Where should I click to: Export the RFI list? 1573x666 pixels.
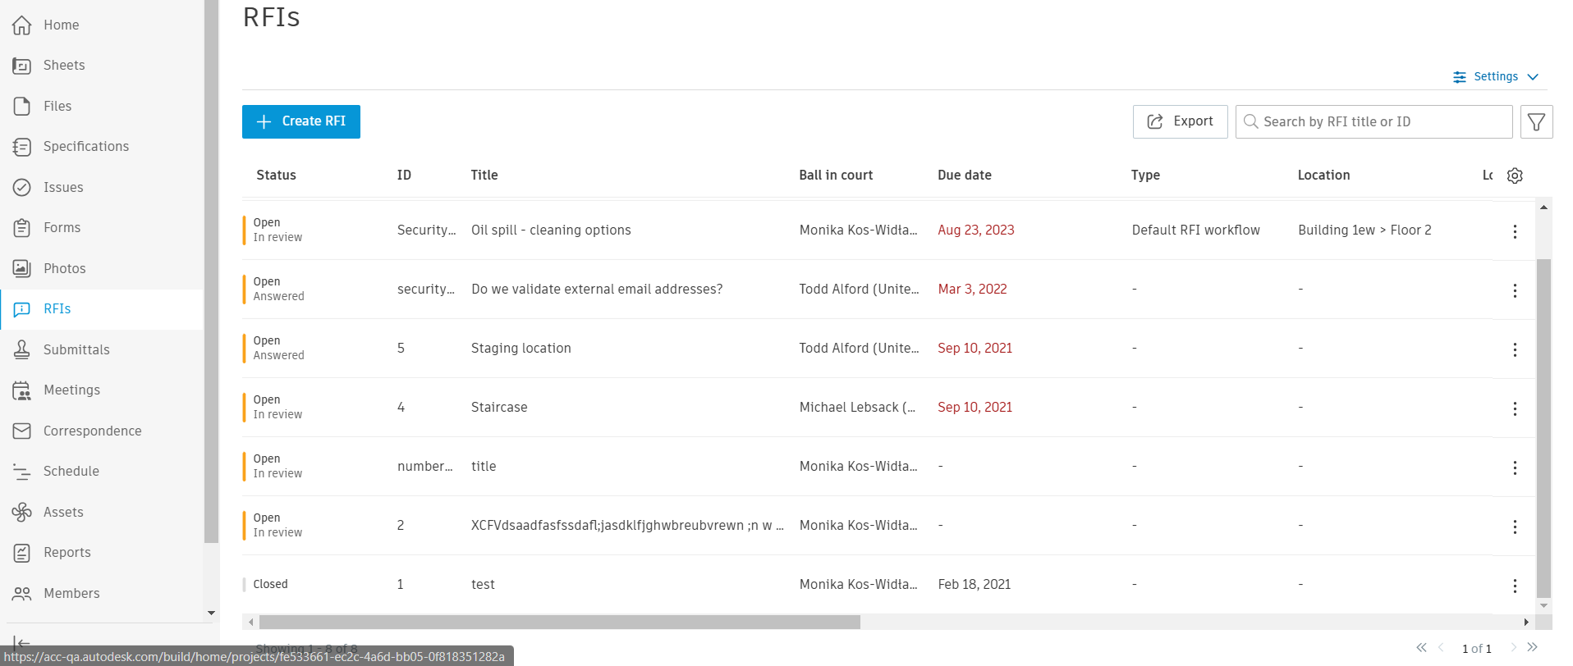pos(1180,121)
